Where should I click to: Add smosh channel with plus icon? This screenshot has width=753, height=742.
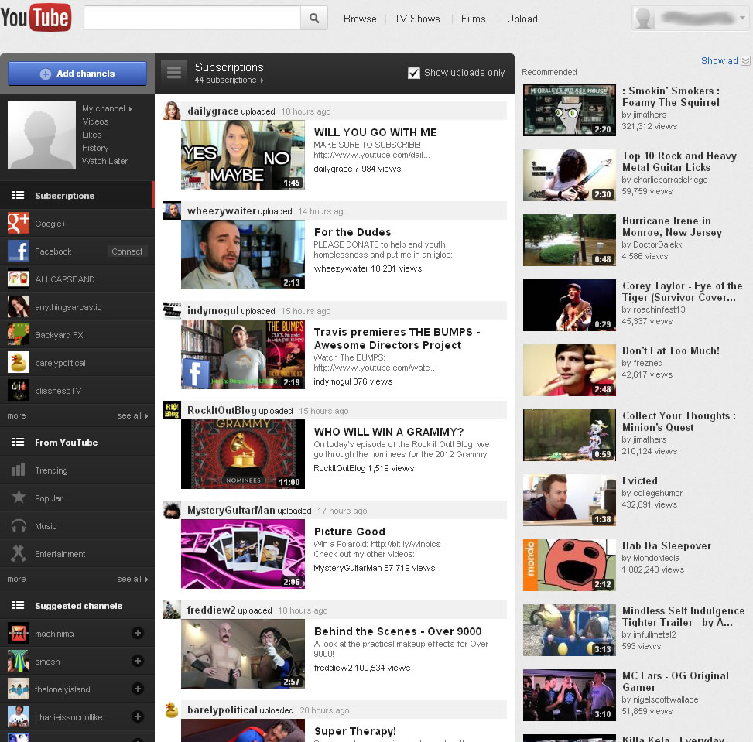(137, 661)
